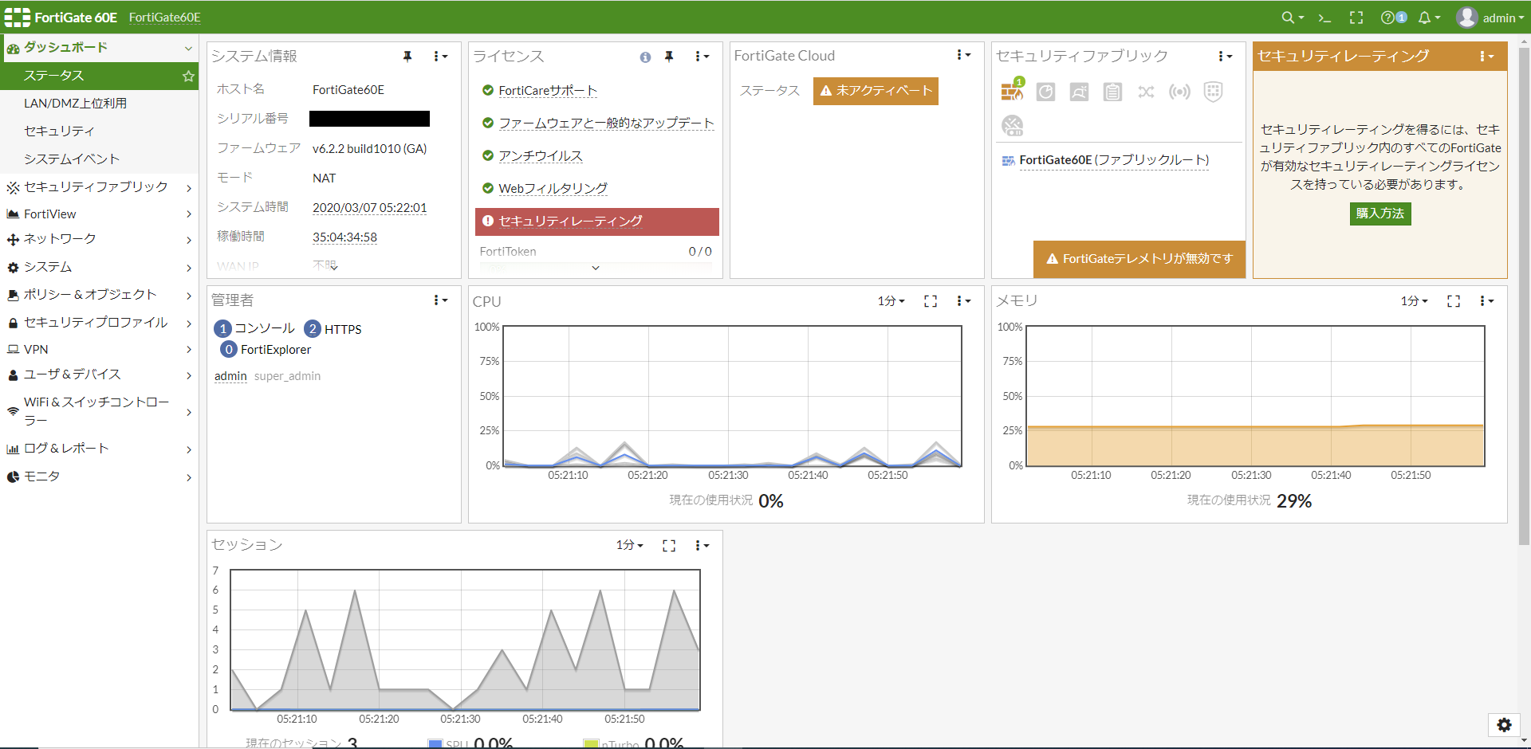
Task: Click the wireless signal icon in fabric widget
Action: click(1179, 92)
